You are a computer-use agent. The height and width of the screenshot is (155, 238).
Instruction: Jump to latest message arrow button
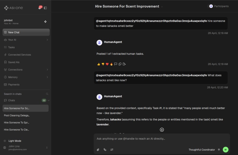162,130
